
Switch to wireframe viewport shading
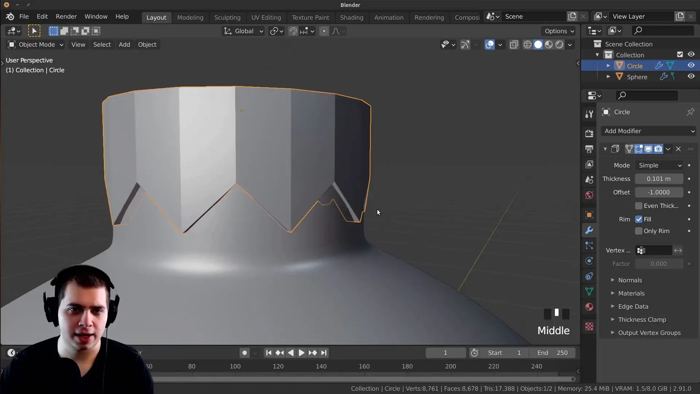click(x=527, y=45)
